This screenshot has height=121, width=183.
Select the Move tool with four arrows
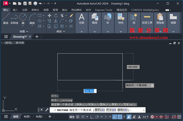click(50, 15)
